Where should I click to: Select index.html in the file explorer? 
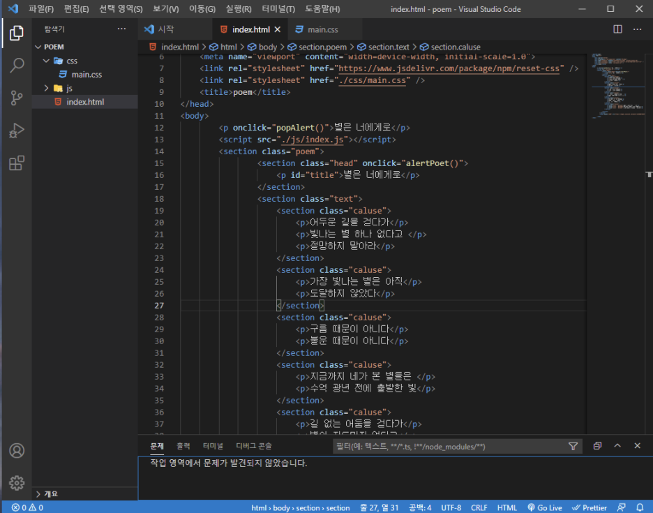pos(85,102)
